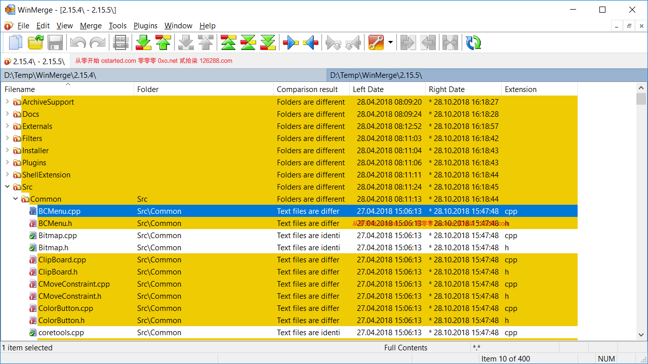Expand the ShellExtension folder node
The width and height of the screenshot is (648, 364).
(7, 174)
